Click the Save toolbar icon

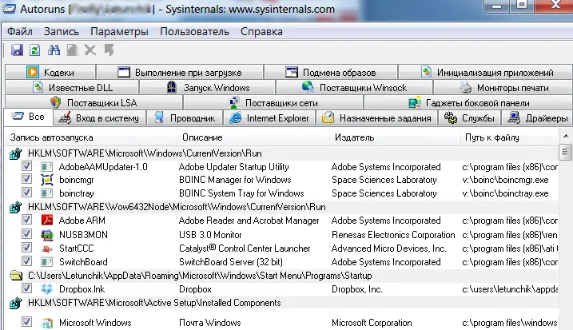17,50
